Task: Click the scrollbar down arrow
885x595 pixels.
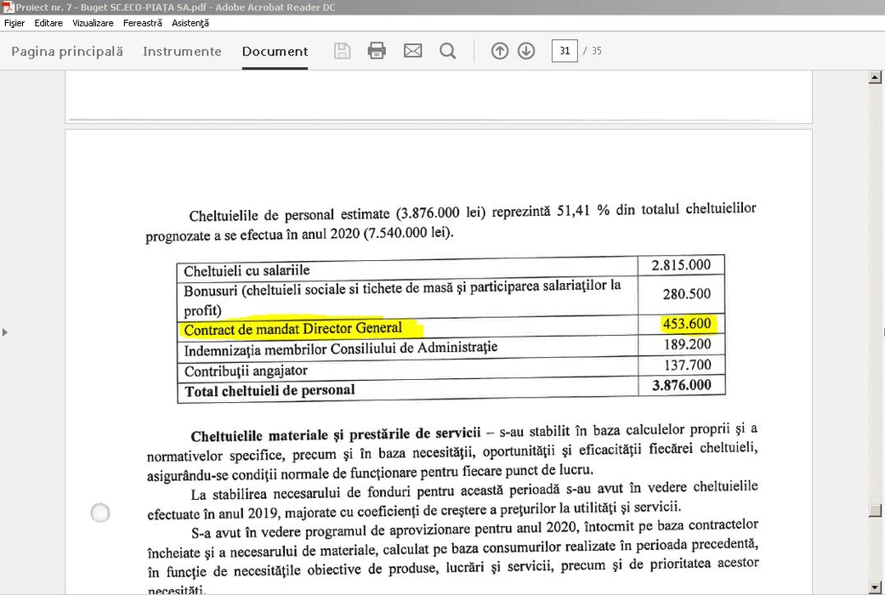Action: coord(874,586)
